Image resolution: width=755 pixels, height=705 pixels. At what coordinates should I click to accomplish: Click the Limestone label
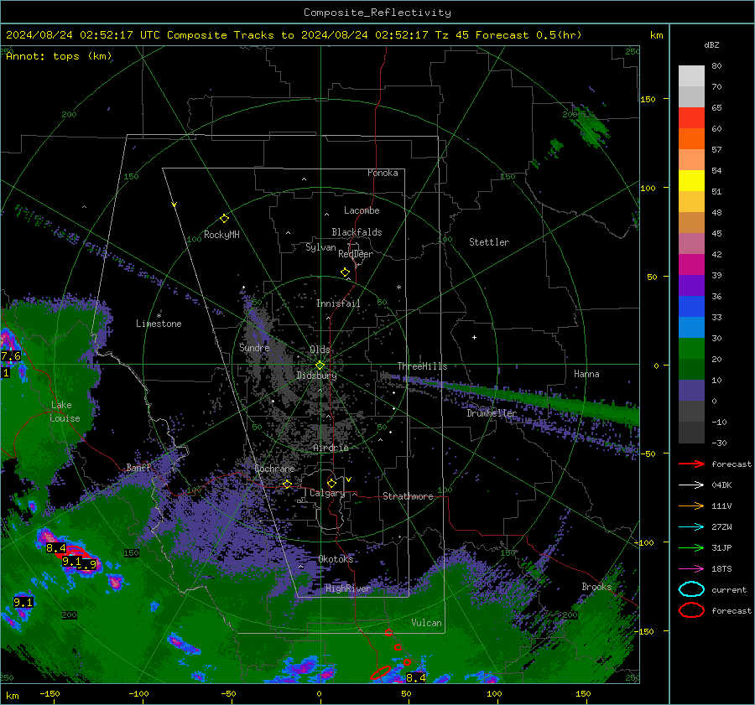159,324
